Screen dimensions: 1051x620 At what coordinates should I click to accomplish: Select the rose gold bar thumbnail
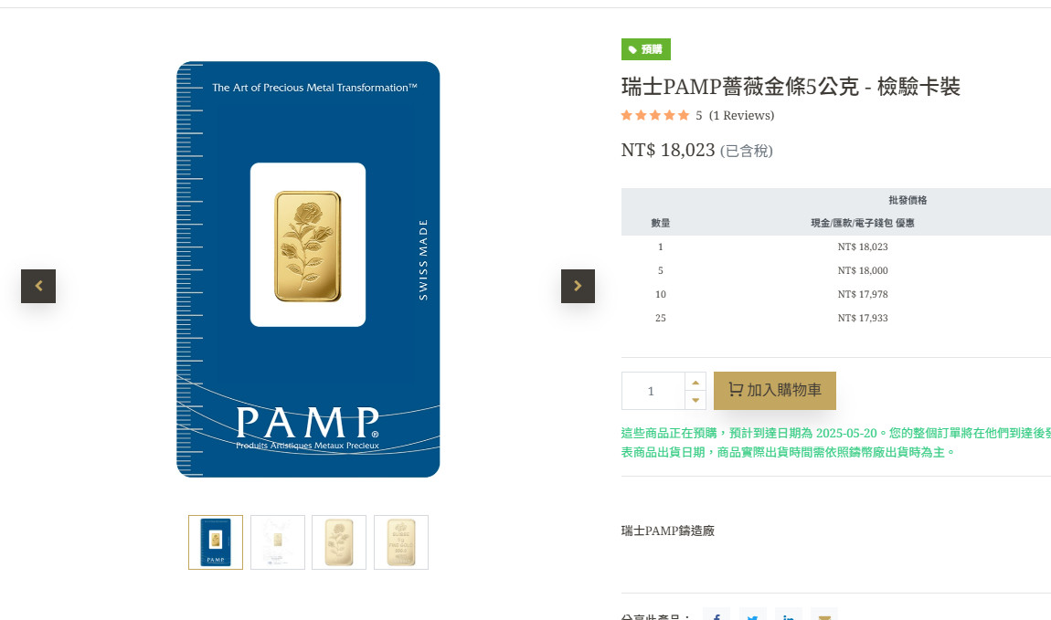339,542
